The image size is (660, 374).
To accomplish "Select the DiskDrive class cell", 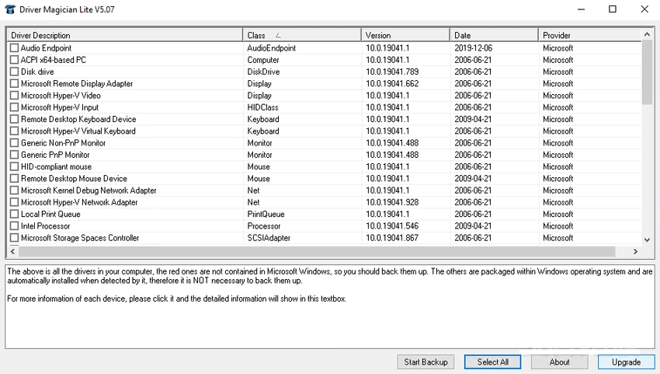I will pos(263,72).
